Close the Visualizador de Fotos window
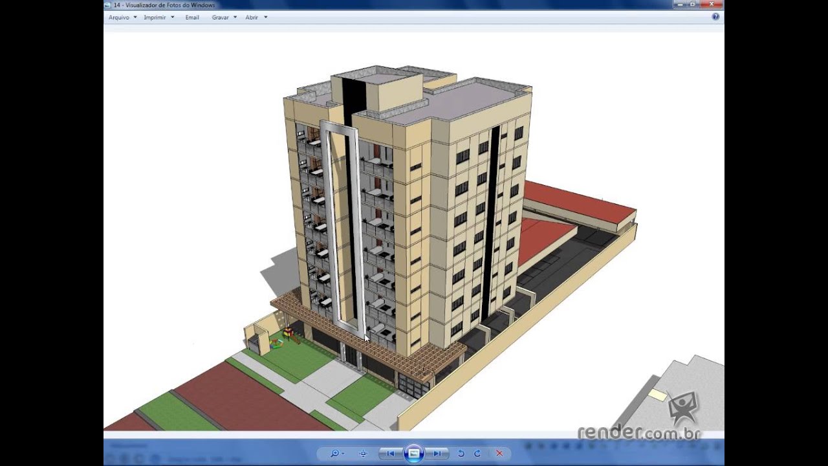Viewport: 828px width, 466px height. coord(710,4)
